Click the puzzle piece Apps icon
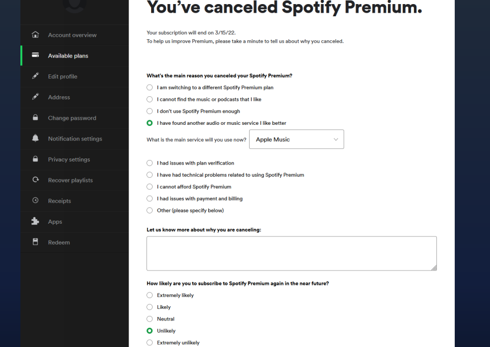The width and height of the screenshot is (490, 347). [x=35, y=222]
